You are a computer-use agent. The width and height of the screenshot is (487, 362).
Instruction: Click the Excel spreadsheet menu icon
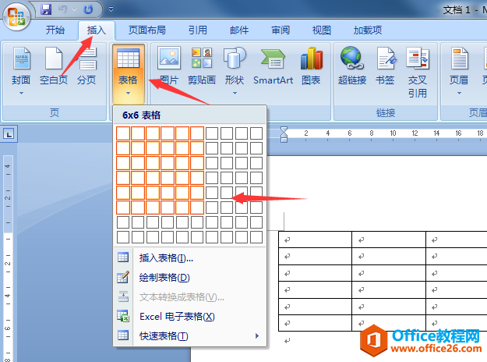click(123, 316)
